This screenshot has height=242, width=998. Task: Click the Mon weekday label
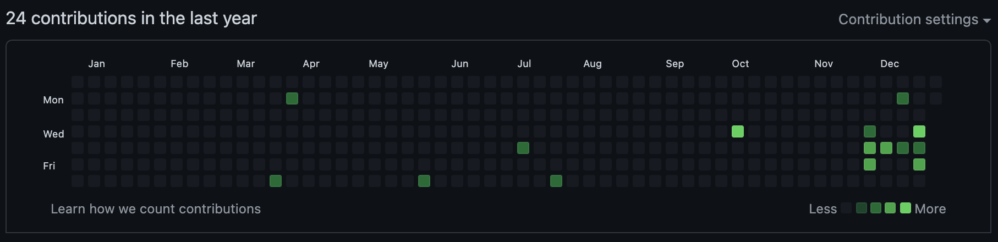53,100
